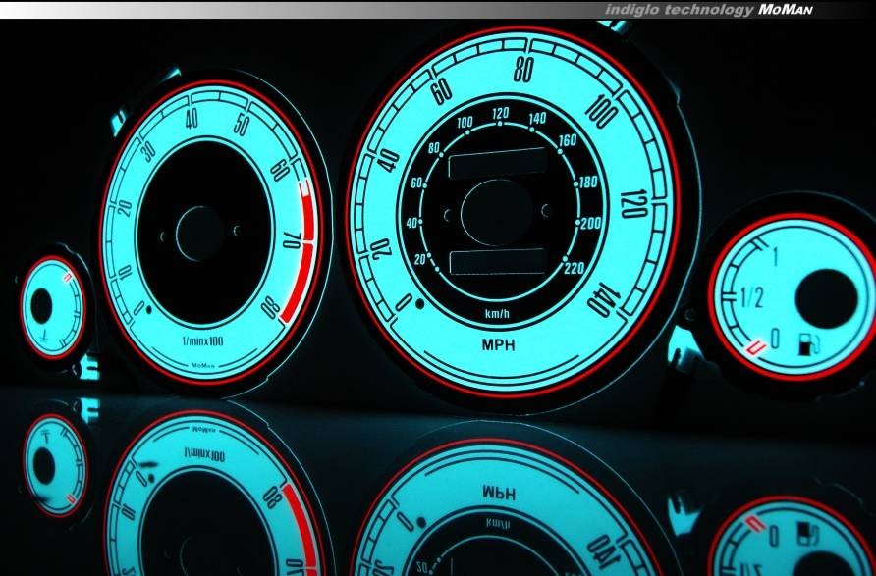Click the upright km/h label on the inner speedometer dial
This screenshot has height=576, width=876.
point(497,314)
